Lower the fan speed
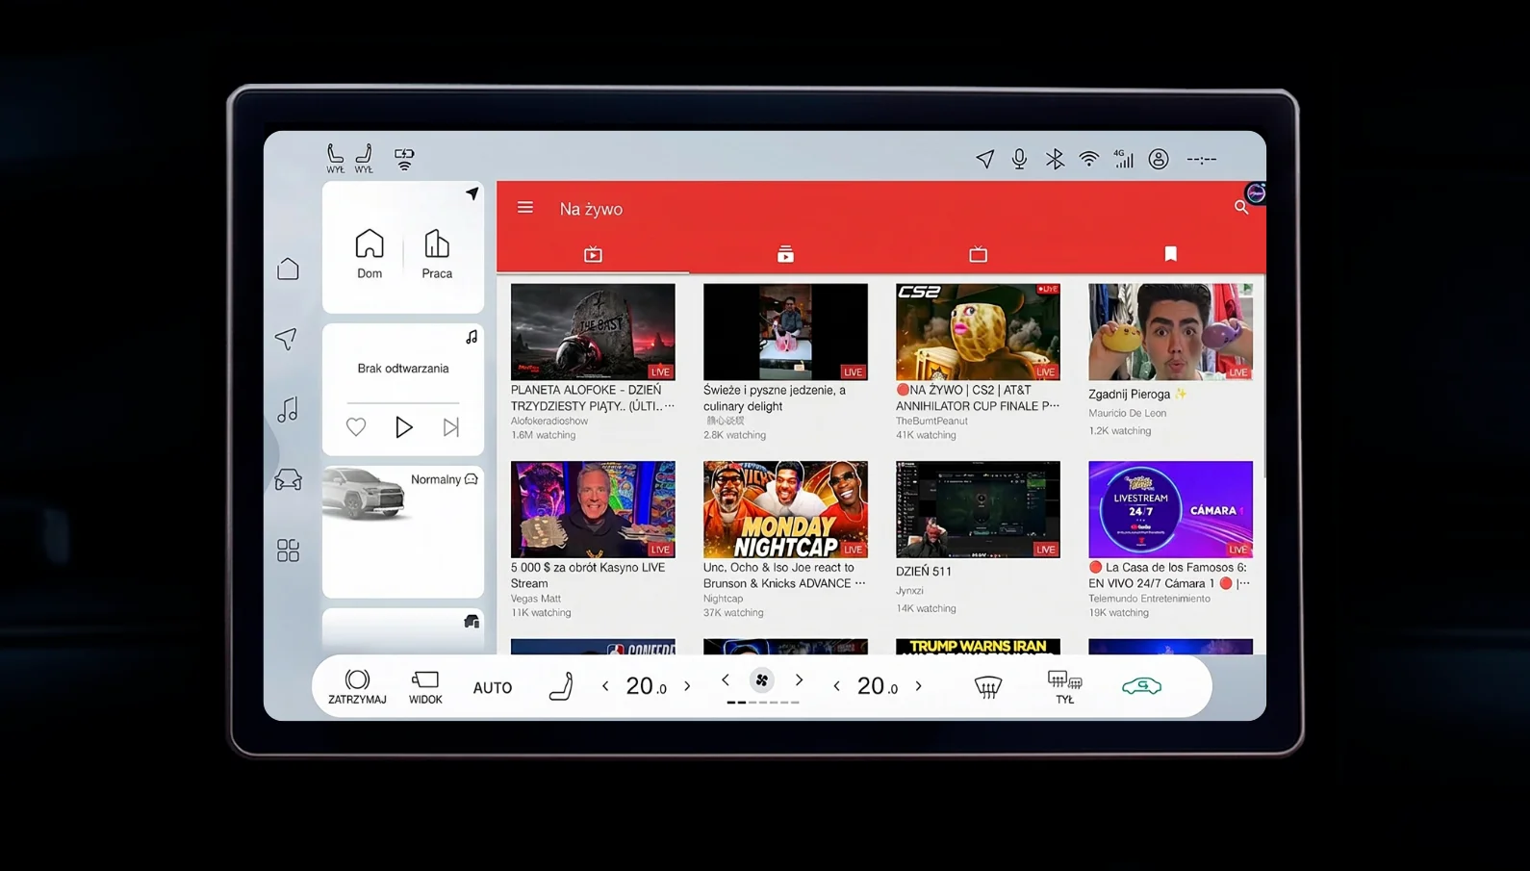The height and width of the screenshot is (871, 1530). pos(726,680)
